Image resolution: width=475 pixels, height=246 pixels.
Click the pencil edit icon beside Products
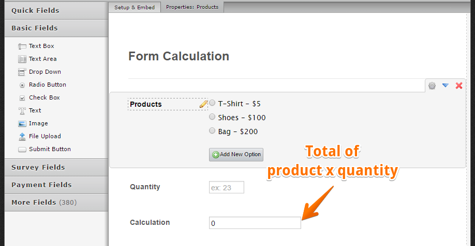coord(203,104)
